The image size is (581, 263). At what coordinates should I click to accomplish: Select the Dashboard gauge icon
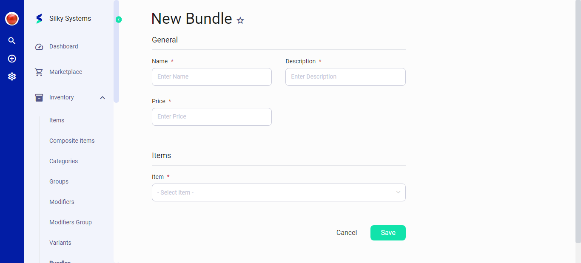click(39, 46)
